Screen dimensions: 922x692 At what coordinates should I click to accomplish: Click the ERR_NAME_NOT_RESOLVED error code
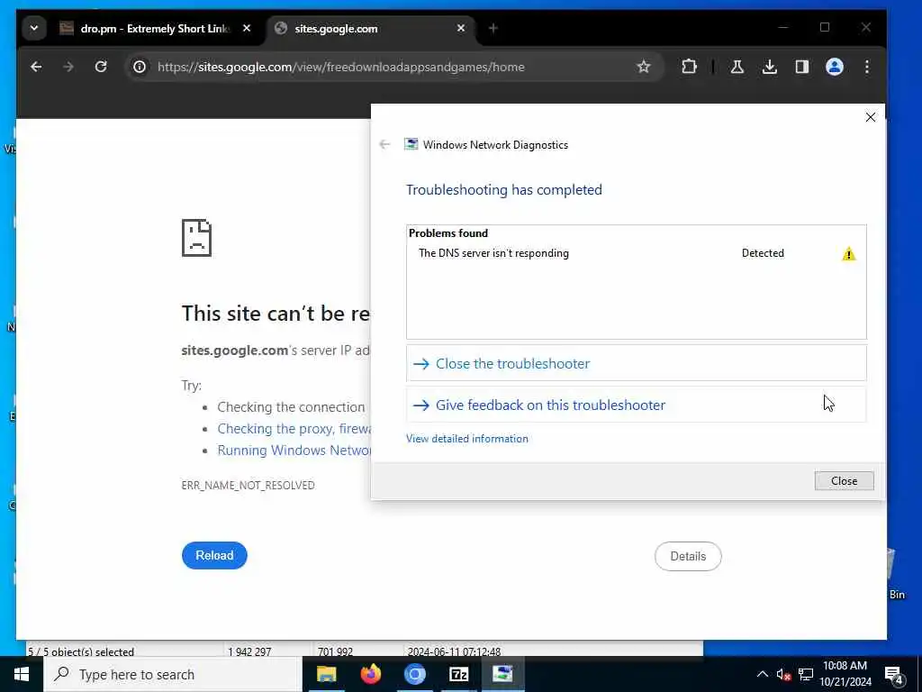tap(249, 486)
